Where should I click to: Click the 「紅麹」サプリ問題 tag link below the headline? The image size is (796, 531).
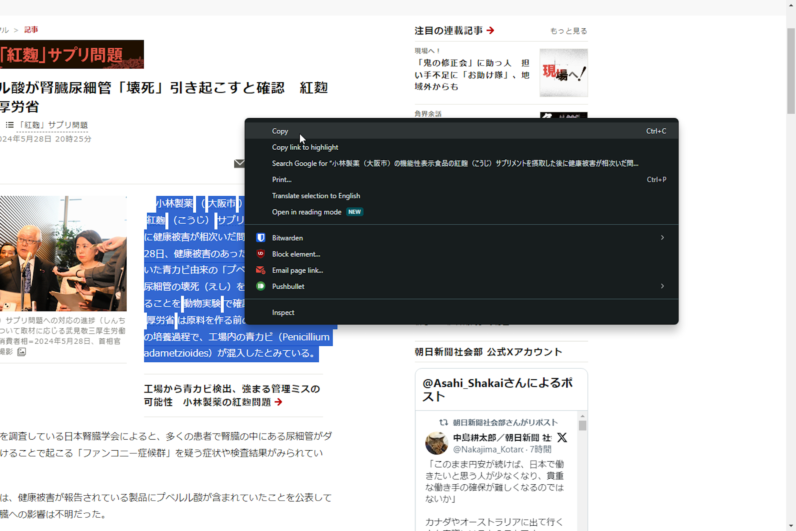[x=53, y=125]
